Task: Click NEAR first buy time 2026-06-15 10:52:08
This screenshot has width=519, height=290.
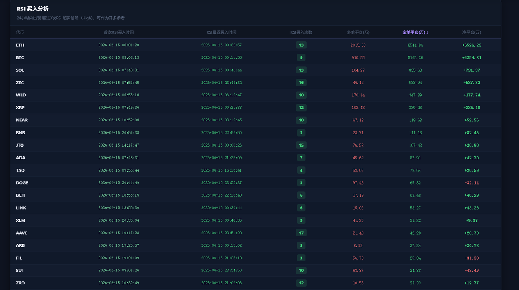Action: click(x=119, y=120)
